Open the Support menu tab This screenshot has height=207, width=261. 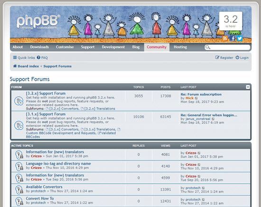point(88,47)
